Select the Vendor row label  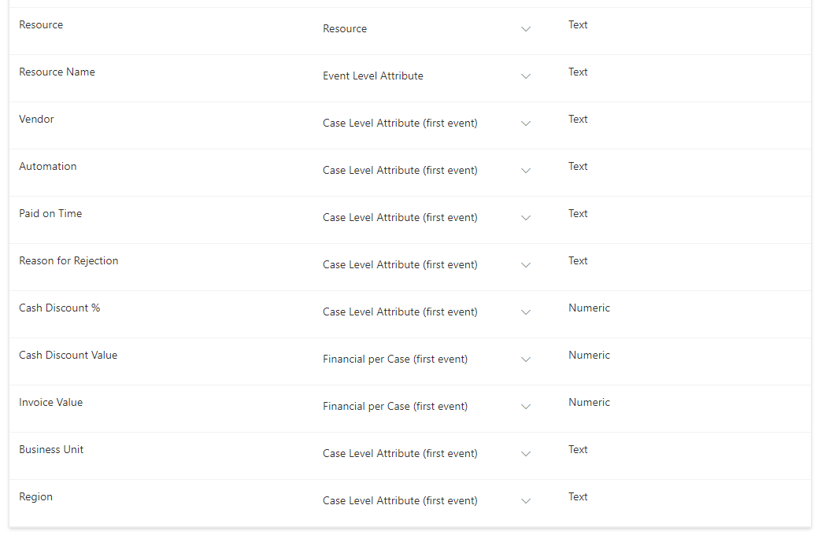click(36, 120)
